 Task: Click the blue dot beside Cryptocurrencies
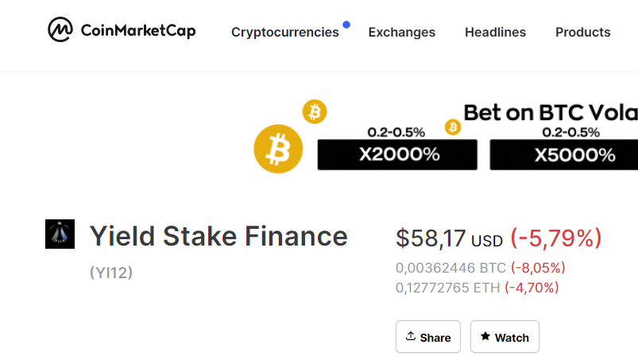(346, 25)
